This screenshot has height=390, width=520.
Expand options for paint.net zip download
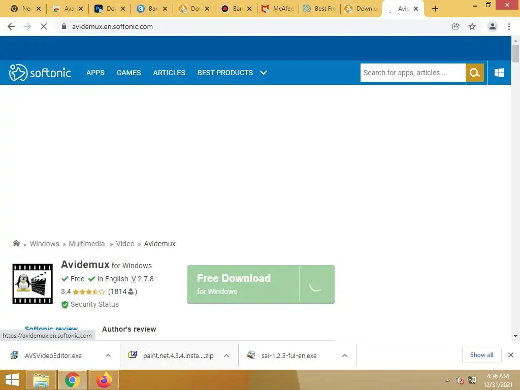coord(226,355)
